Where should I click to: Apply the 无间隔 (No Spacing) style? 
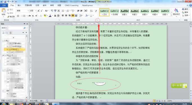tap(114, 12)
